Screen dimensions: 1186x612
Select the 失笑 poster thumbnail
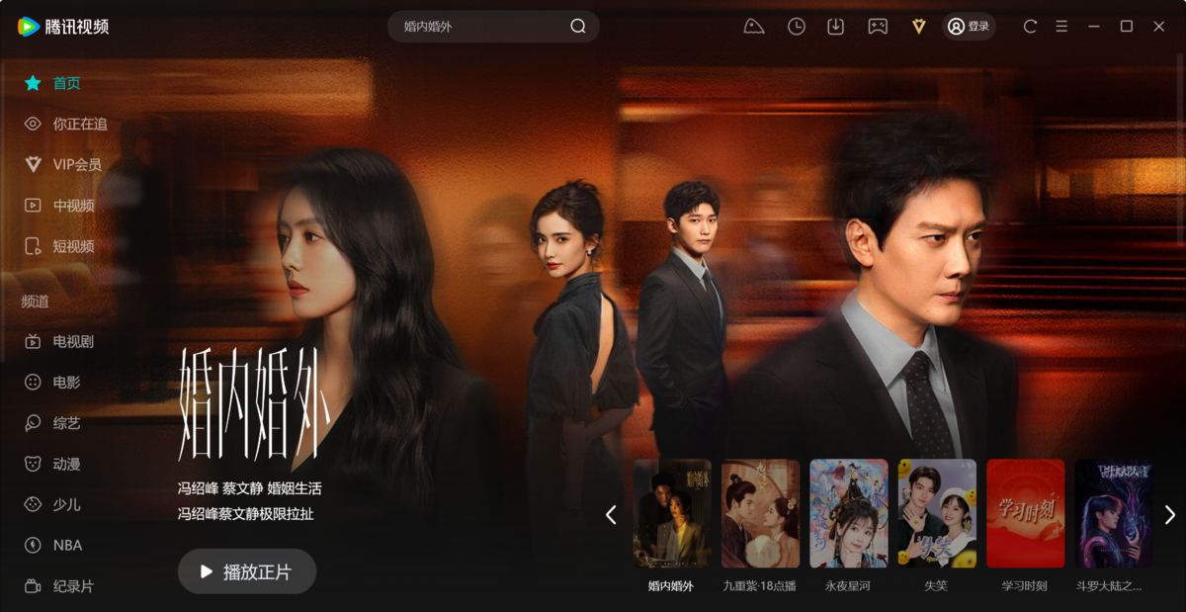click(937, 513)
